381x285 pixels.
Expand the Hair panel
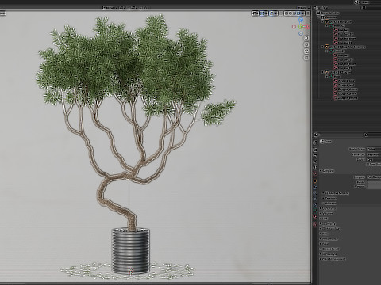(x=324, y=218)
